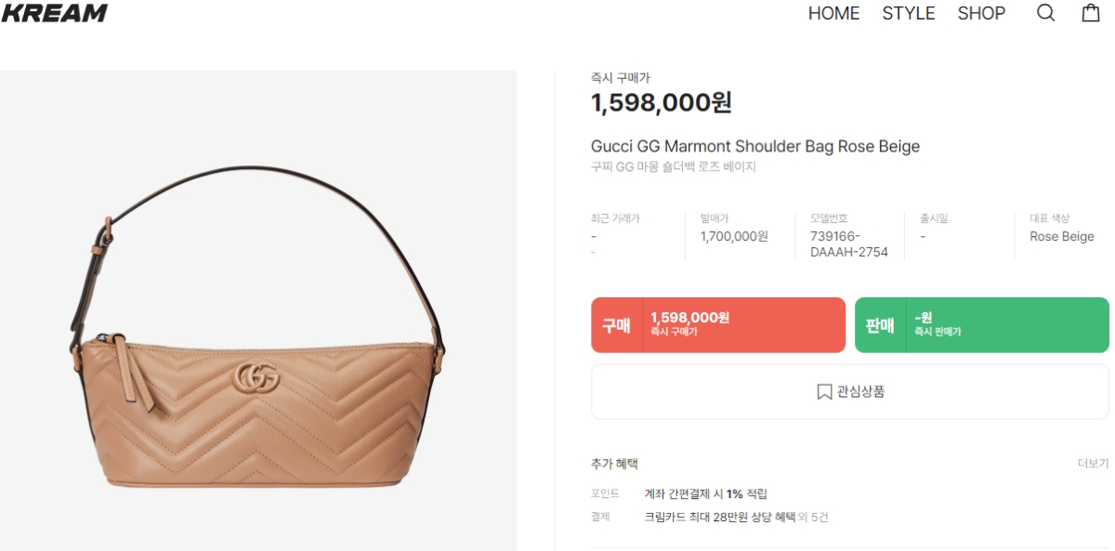The width and height of the screenshot is (1115, 551).
Task: Click green 판매 sell button
Action: tap(982, 325)
